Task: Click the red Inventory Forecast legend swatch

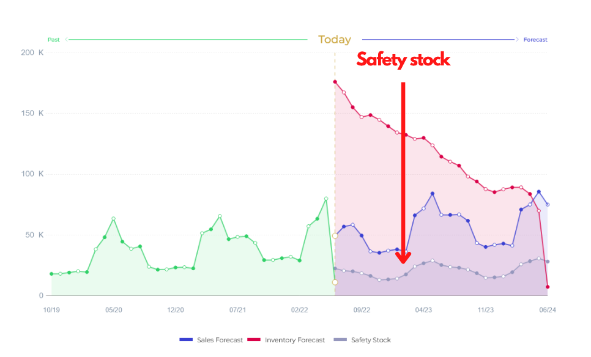Action: click(254, 340)
